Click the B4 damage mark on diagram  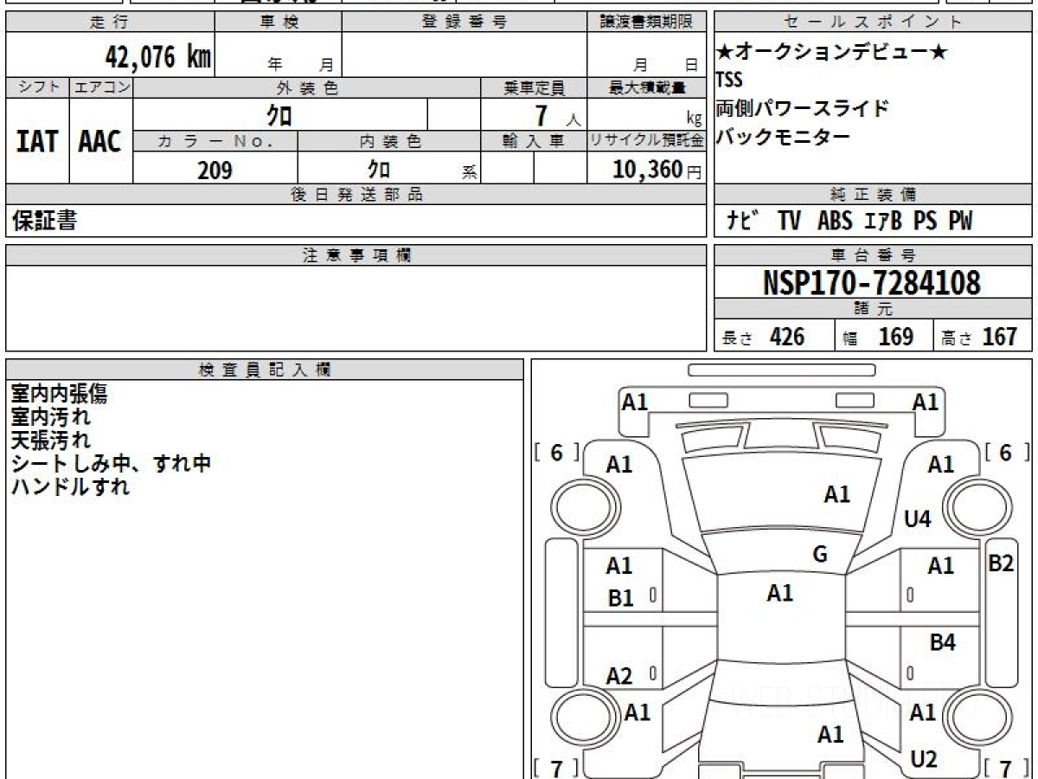tap(942, 642)
